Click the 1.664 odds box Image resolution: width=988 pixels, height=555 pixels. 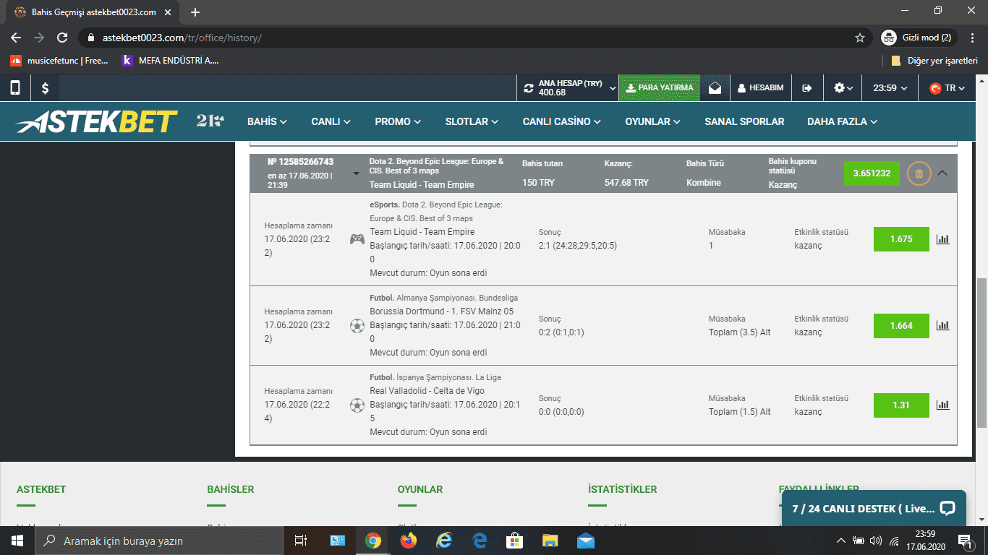pos(901,326)
